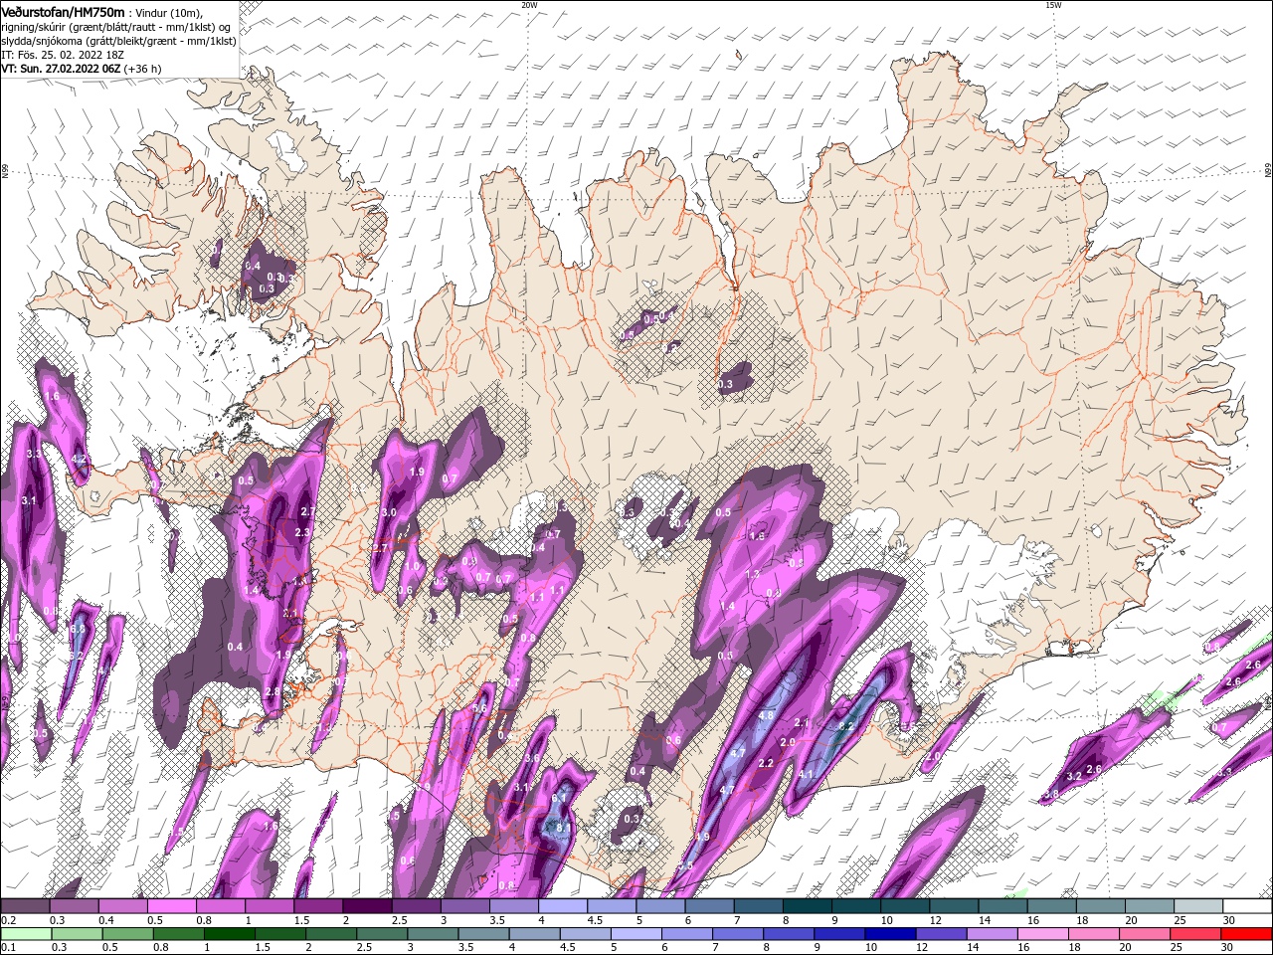Pick the darkest purple 2 swatch in the upper legend
This screenshot has width=1273, height=955.
coord(367,906)
